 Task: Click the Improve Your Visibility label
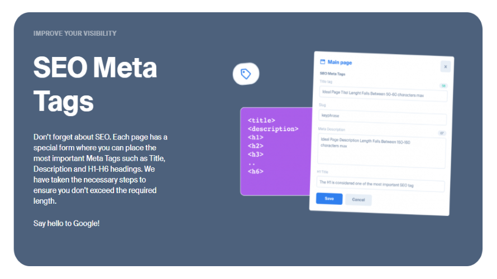75,33
